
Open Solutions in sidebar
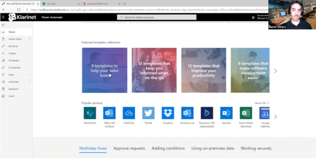[16, 89]
